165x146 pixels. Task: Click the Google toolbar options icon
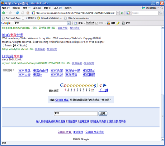pos(108,23)
